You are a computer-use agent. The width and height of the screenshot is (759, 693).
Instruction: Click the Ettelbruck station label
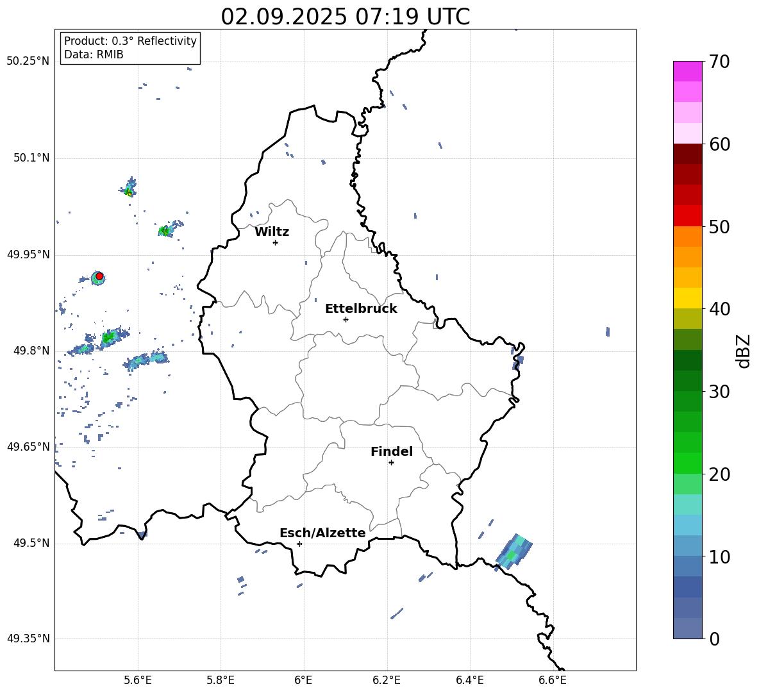[361, 309]
